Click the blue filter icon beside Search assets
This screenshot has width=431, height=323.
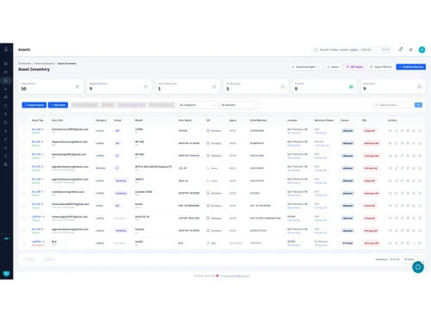click(x=418, y=105)
